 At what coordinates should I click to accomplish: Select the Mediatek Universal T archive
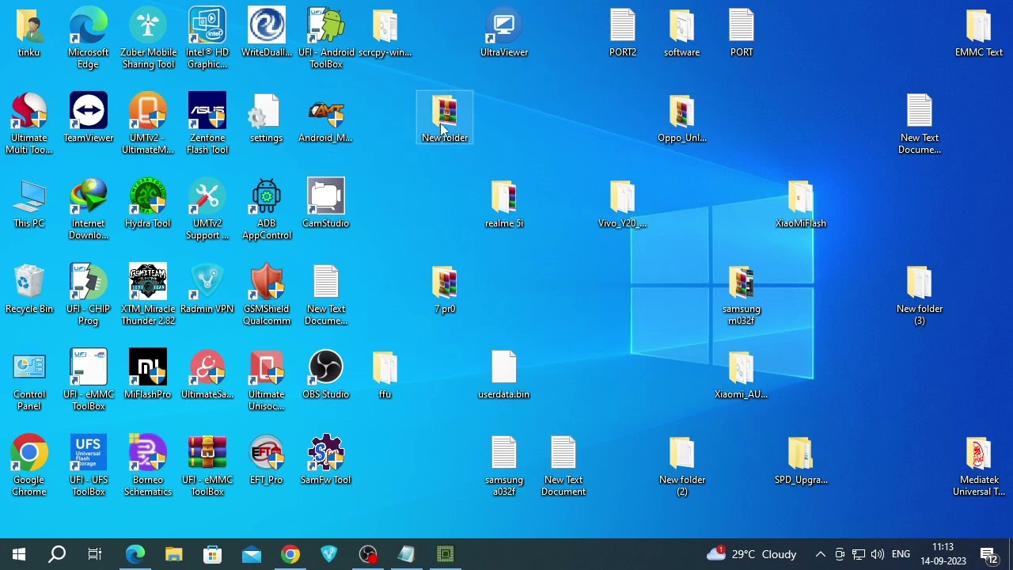(979, 465)
